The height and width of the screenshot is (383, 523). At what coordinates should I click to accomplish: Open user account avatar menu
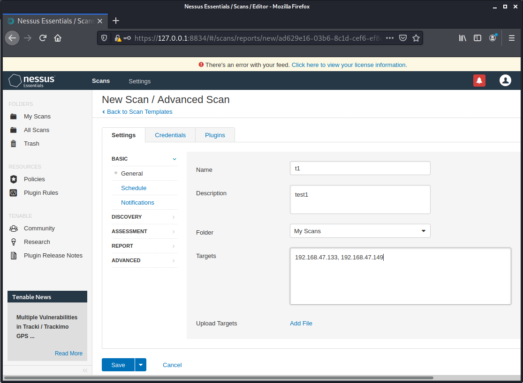click(x=505, y=81)
